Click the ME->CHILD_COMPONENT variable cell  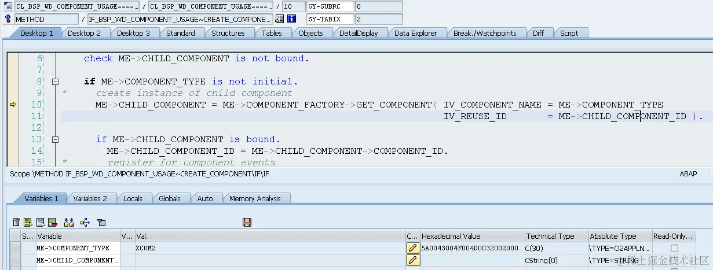click(78, 260)
